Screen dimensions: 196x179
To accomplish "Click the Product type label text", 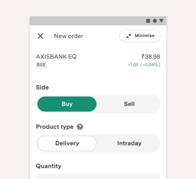I will coord(55,127).
